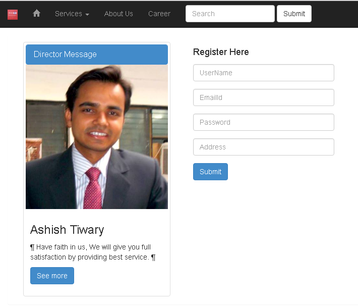This screenshot has height=306, width=358.
Task: Click the director's portrait photo
Action: 97,137
